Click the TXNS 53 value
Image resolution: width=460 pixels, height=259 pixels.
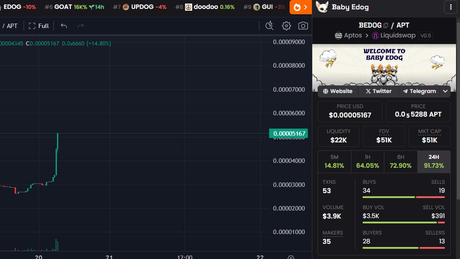[327, 191]
